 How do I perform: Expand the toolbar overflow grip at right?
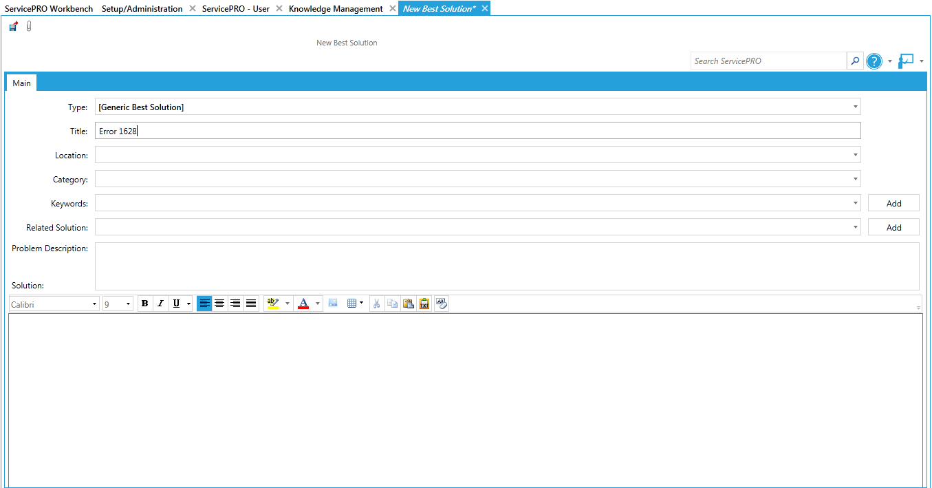[918, 308]
